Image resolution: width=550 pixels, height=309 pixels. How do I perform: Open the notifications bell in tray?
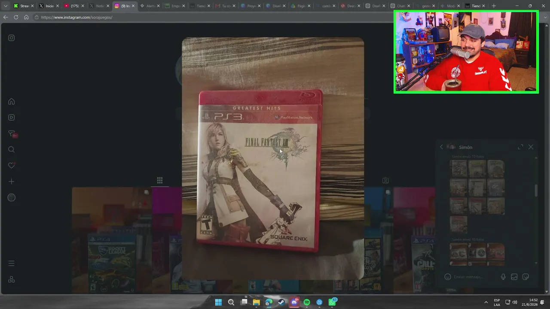[x=543, y=302]
